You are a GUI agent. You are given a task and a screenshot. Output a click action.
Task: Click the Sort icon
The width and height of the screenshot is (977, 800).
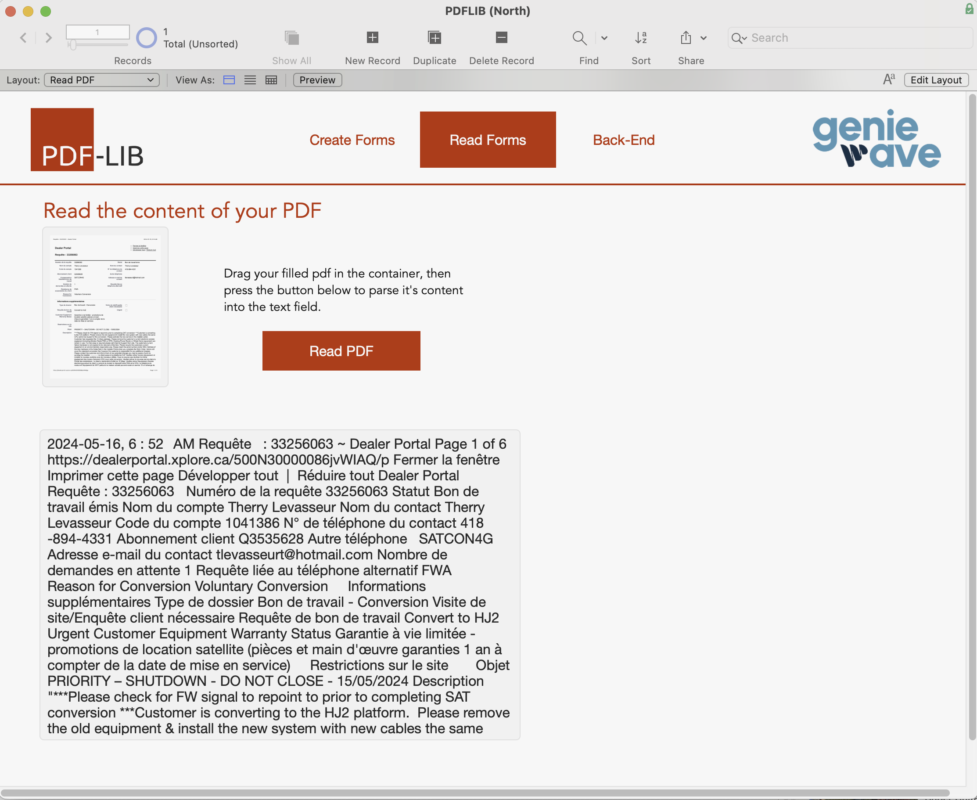tap(641, 38)
